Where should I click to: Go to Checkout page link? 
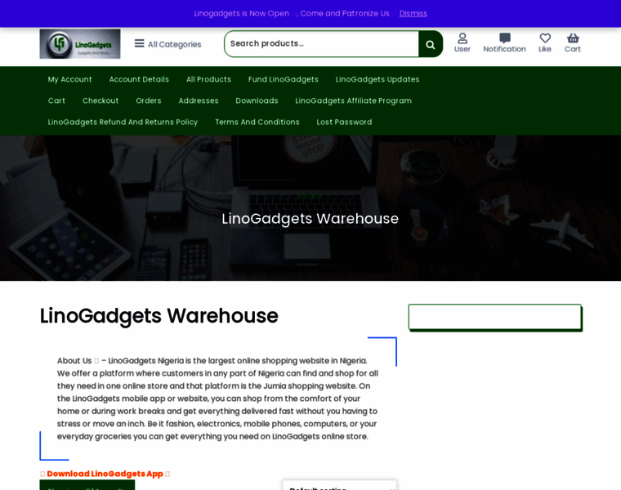coord(101,100)
